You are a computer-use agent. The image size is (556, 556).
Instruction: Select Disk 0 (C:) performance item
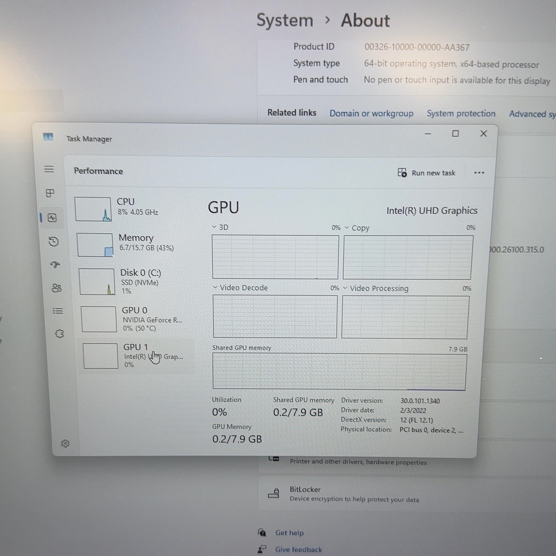coord(135,282)
